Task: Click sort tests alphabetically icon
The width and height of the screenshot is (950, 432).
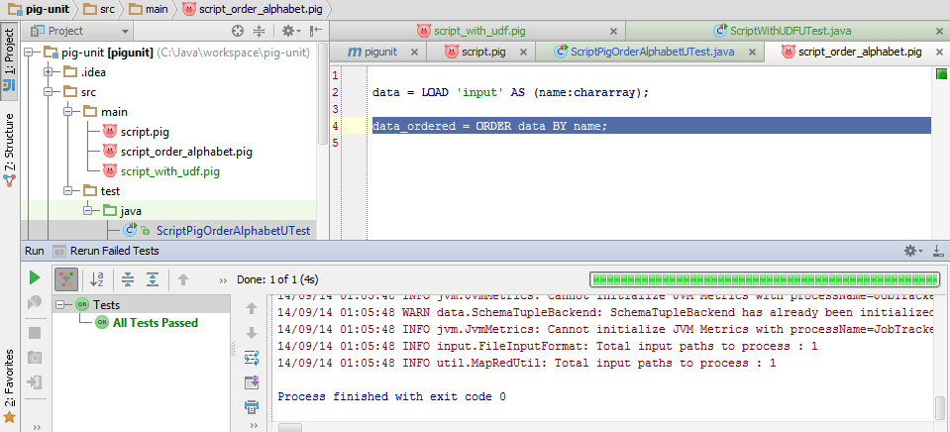Action: [97, 279]
